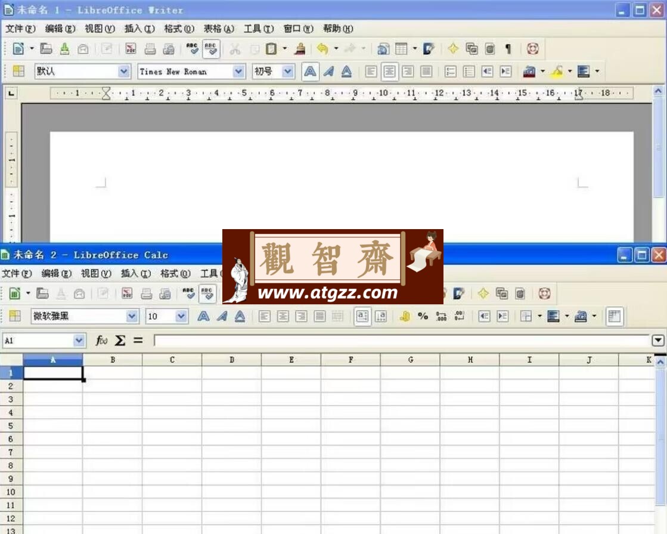The height and width of the screenshot is (534, 667).
Task: Open 插入 menu in Calc window
Action: (x=136, y=273)
